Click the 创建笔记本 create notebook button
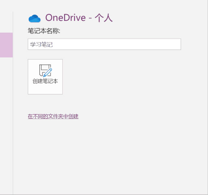The width and height of the screenshot is (208, 195). (45, 77)
